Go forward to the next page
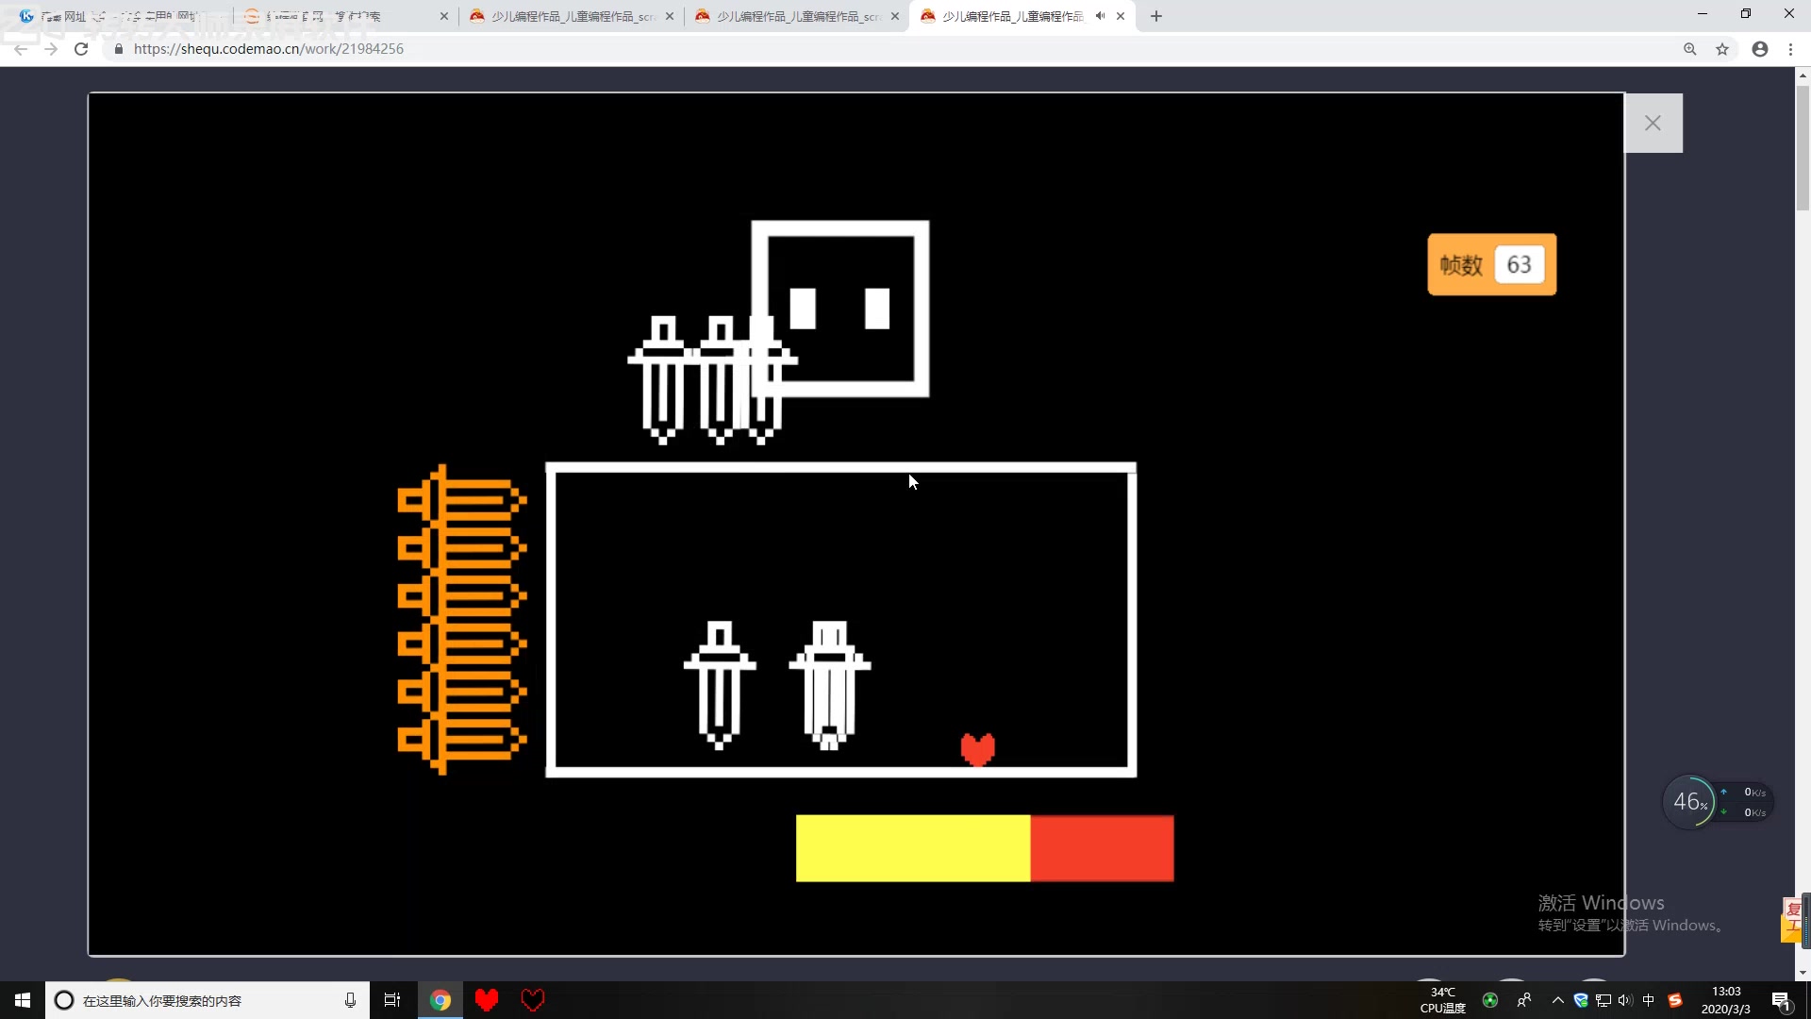Screen dimensions: 1811x1019 pyautogui.click(x=51, y=49)
